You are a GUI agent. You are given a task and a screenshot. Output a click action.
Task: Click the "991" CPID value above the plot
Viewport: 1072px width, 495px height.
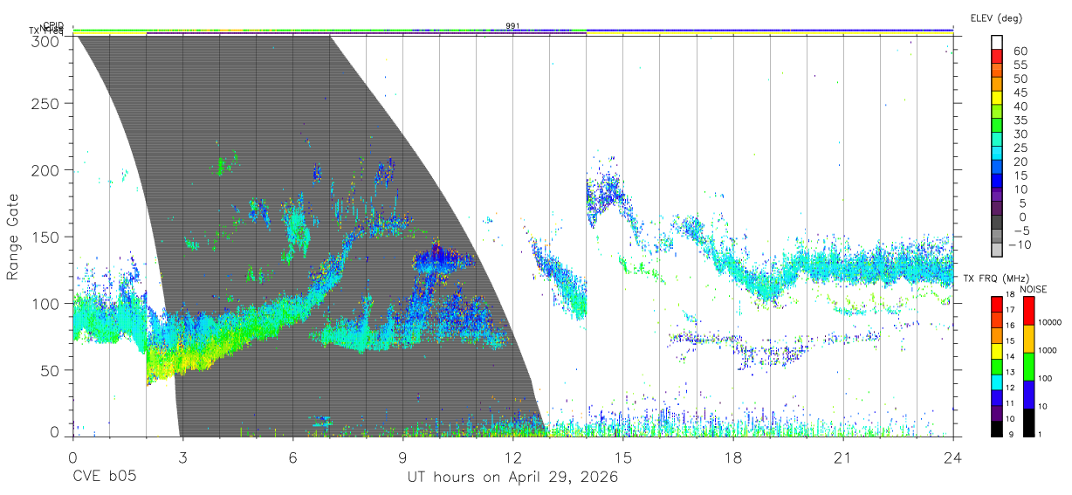point(512,26)
